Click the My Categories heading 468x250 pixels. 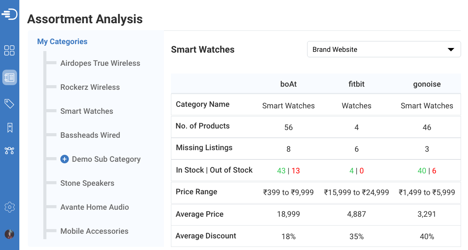[62, 41]
